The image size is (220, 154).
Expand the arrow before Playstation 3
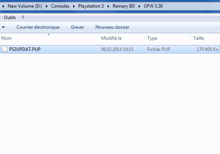(x=74, y=6)
